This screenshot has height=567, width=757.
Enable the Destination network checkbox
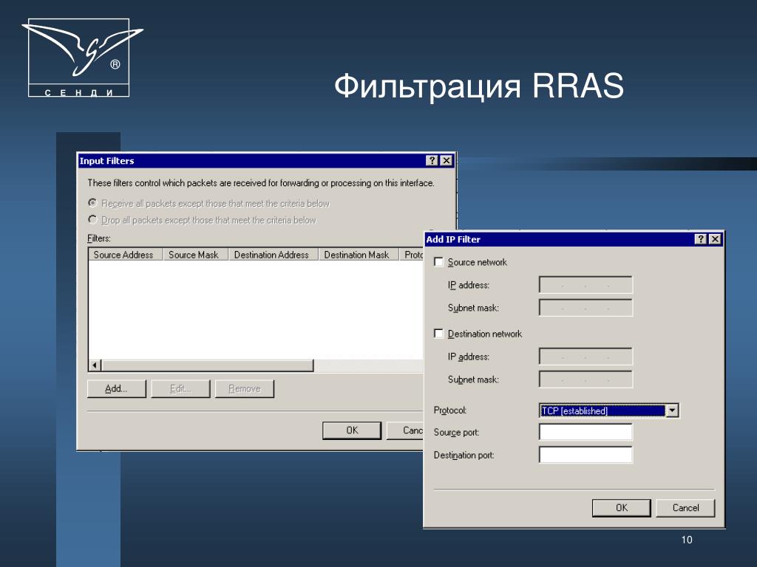coord(439,334)
